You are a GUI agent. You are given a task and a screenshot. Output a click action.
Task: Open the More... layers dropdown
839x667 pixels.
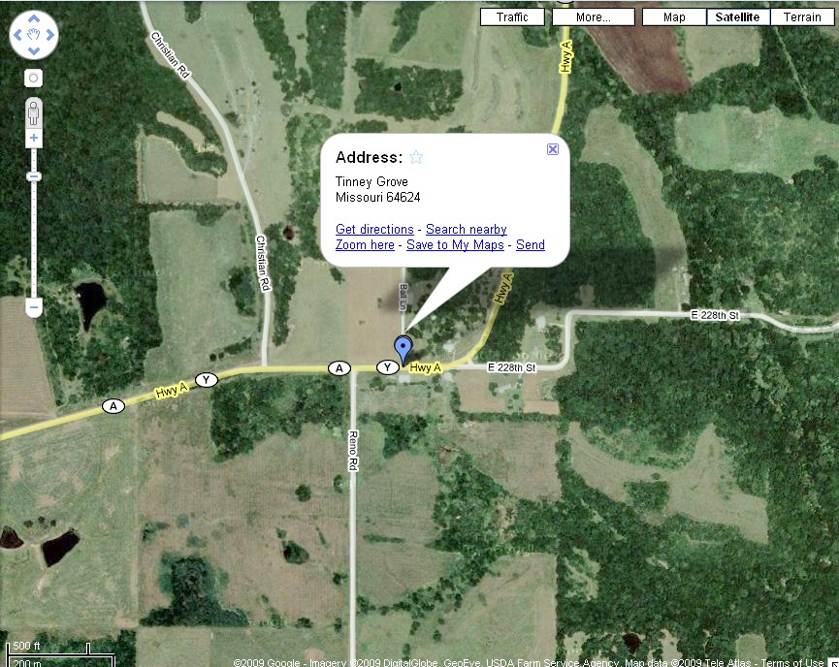click(x=593, y=17)
